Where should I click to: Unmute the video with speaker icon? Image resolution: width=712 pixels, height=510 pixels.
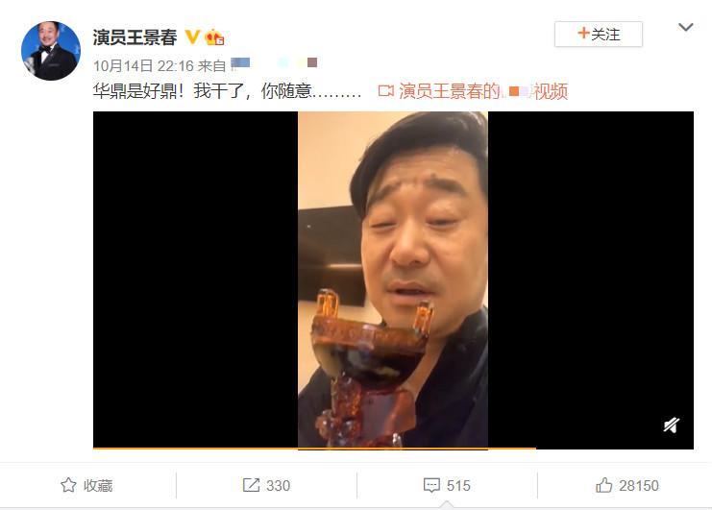pyautogui.click(x=671, y=425)
